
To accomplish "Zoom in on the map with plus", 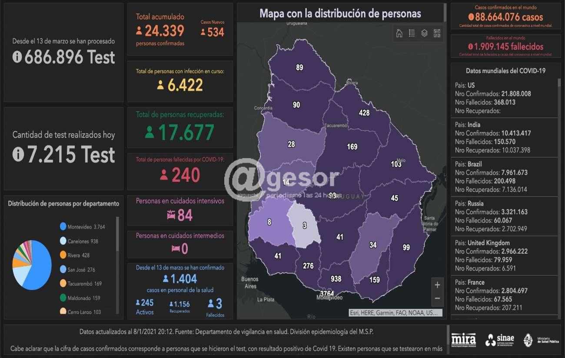I will [437, 285].
